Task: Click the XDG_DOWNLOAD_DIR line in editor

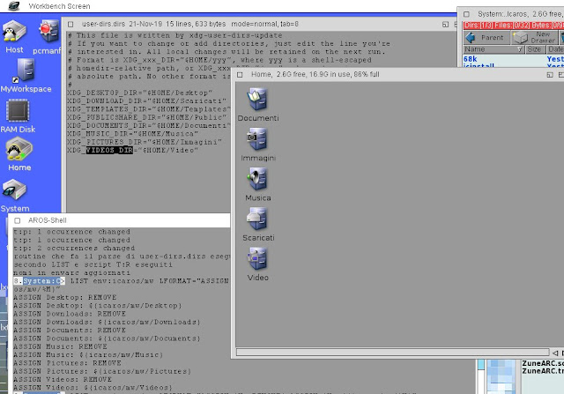Action: coord(147,100)
